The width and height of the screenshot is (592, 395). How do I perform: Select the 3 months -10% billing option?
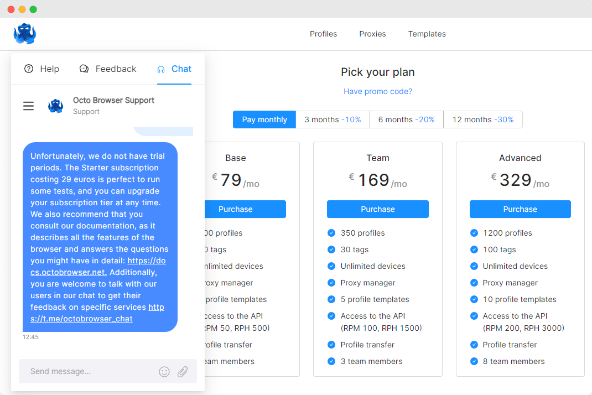click(x=333, y=119)
